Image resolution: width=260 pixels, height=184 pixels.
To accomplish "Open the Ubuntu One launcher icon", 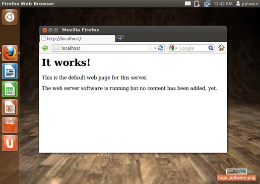I will pos(9,143).
